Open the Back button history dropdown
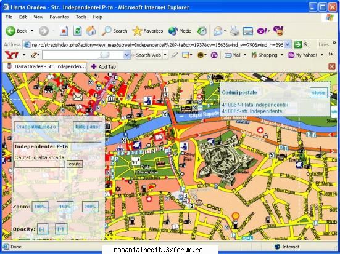This screenshot has height=254, width=340. [x=32, y=31]
